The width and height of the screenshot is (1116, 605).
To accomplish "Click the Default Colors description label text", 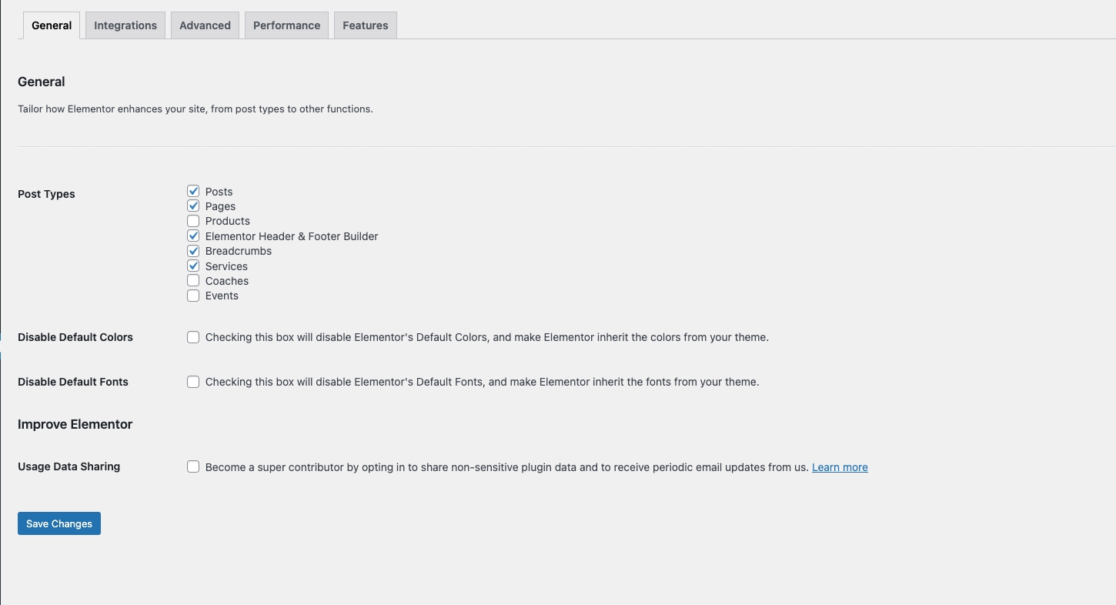I will coord(486,337).
